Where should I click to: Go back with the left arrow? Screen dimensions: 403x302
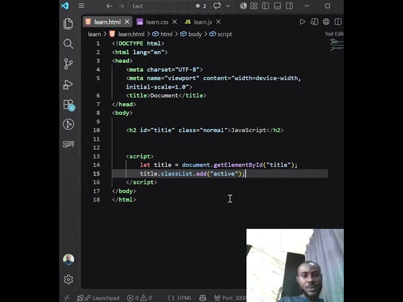(x=109, y=6)
